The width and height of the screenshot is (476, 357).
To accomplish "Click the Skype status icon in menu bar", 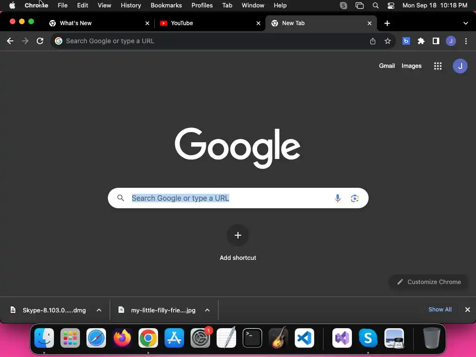I will [344, 6].
